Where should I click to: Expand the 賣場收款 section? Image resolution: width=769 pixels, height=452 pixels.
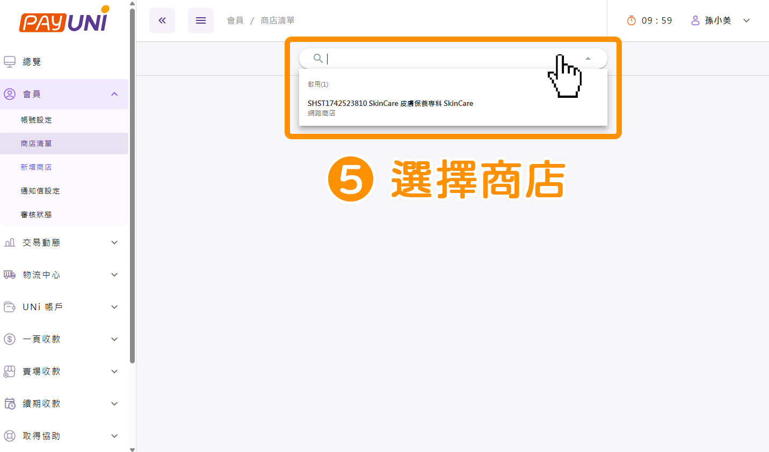coord(114,371)
